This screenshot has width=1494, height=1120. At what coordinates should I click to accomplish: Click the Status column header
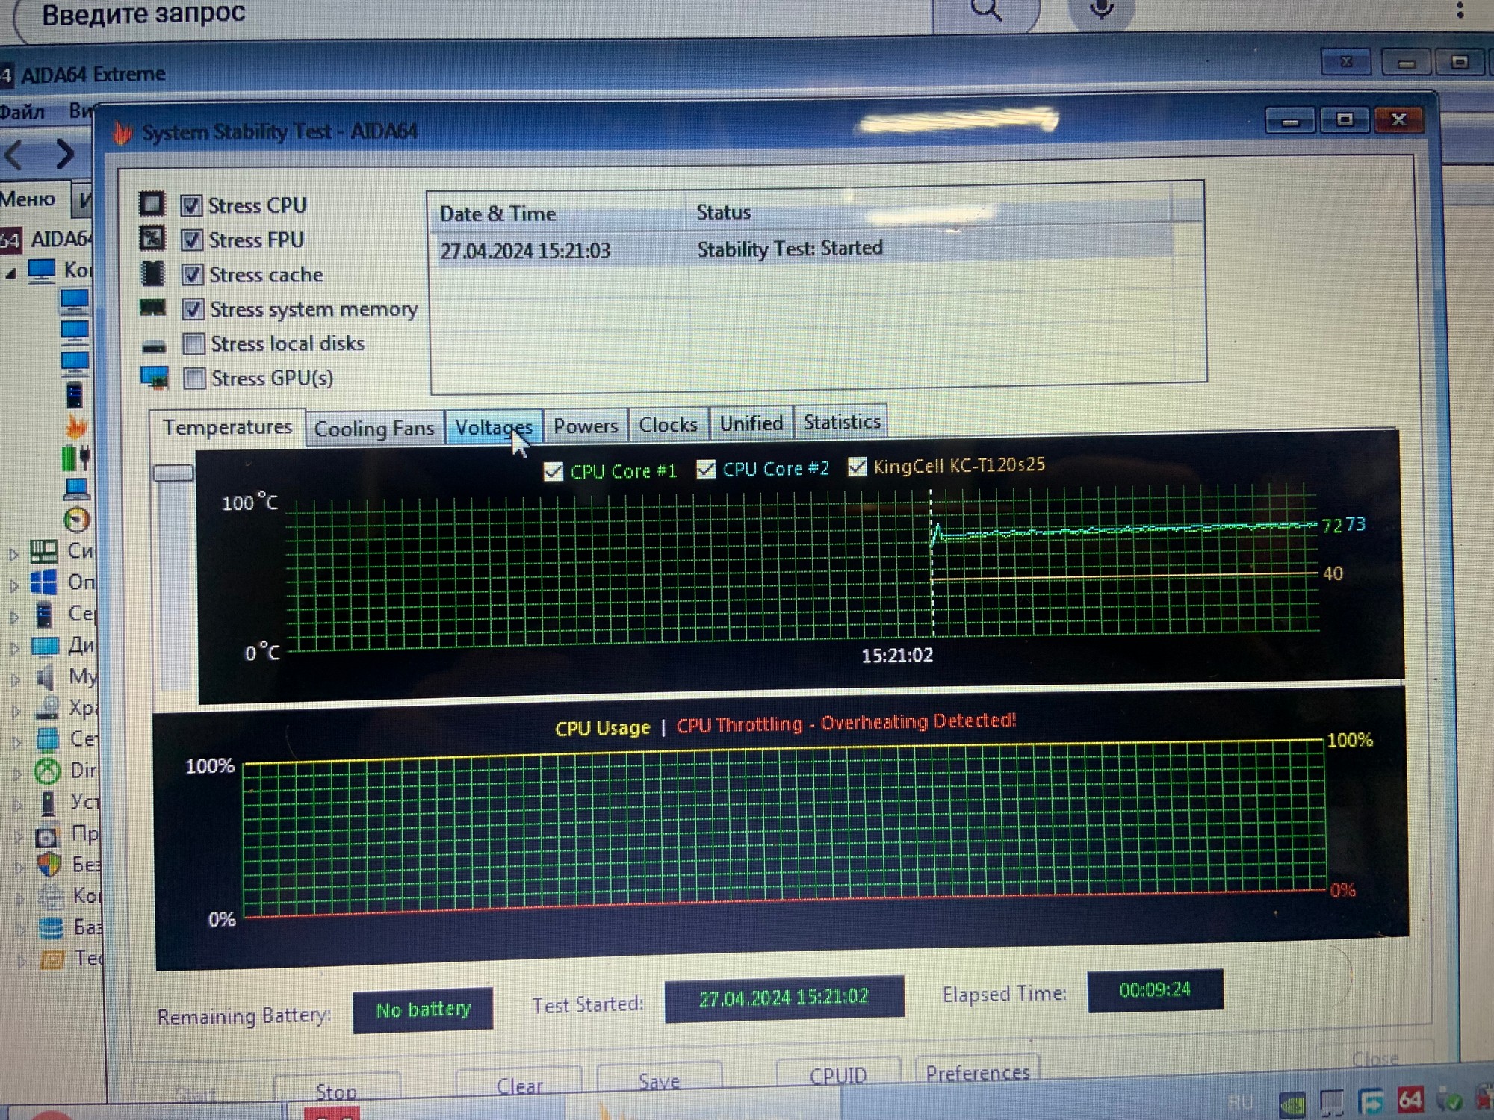(x=928, y=211)
